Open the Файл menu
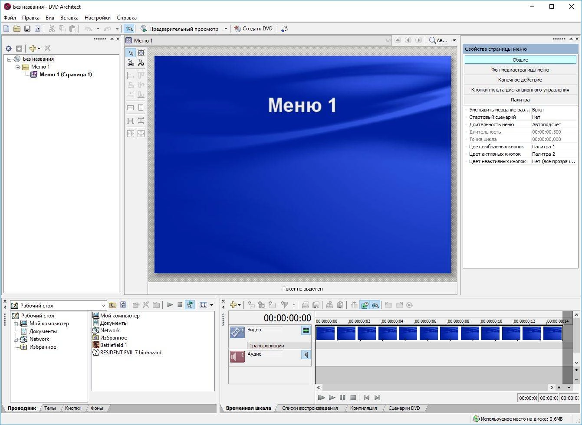582x425 pixels. coord(10,18)
